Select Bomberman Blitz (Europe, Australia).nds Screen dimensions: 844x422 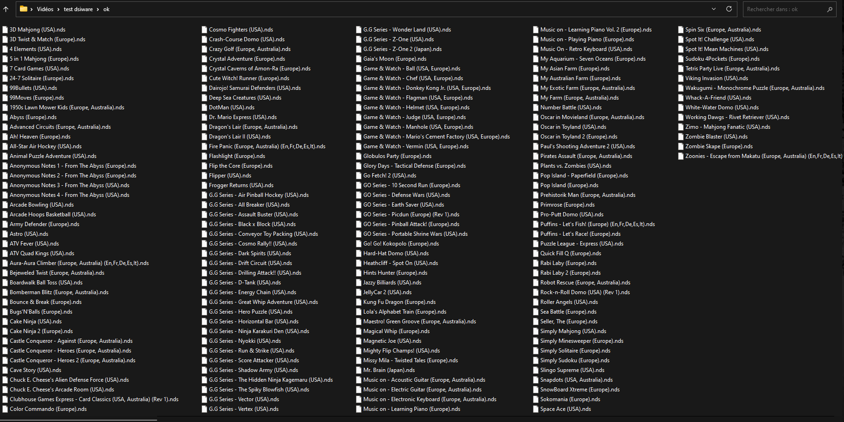59,292
